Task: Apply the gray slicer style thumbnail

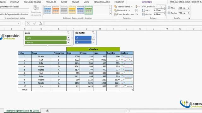Action: click(64, 10)
